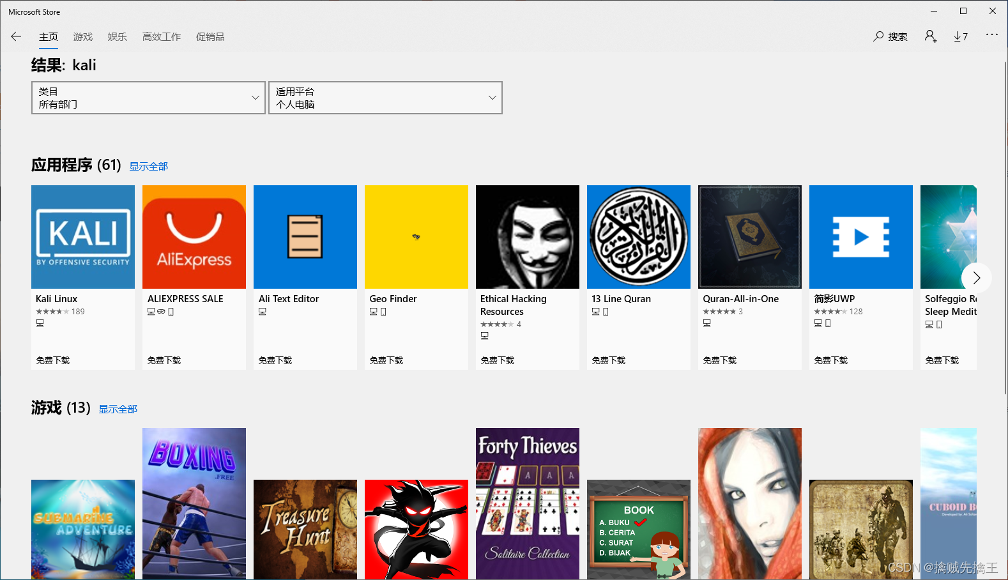
Task: Open the Submarine Adventure game thumbnail
Action: tap(83, 530)
